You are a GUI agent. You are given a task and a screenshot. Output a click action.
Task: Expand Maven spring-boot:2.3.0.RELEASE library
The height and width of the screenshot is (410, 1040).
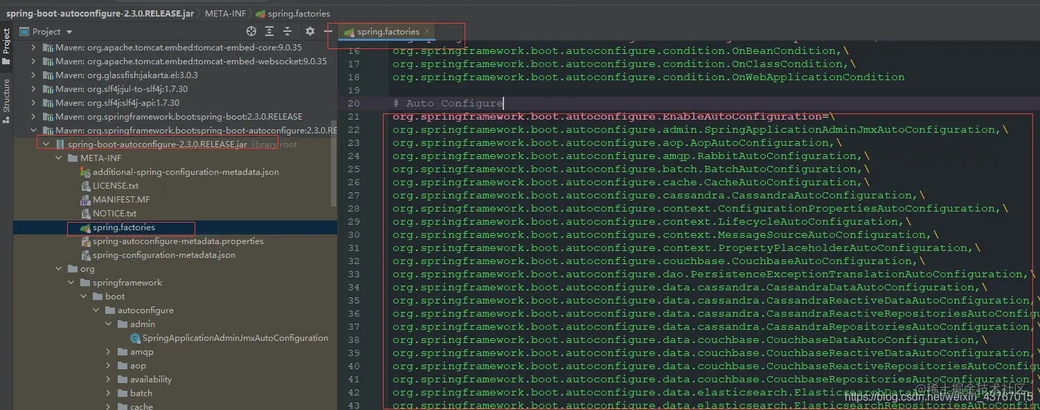[33, 117]
